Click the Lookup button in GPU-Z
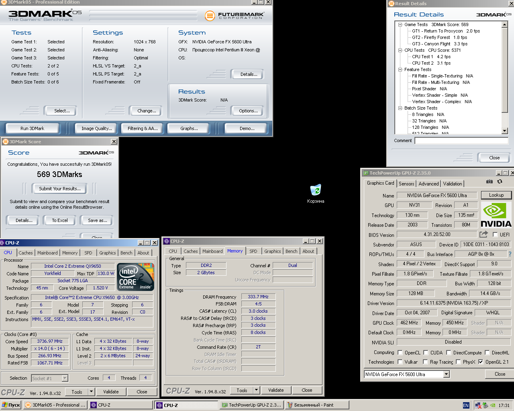Screen dimensions: 514x411 [x=496, y=195]
